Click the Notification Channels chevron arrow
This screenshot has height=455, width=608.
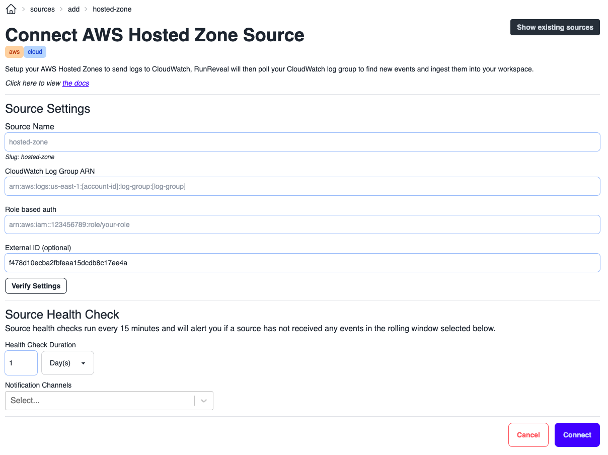[x=204, y=401]
